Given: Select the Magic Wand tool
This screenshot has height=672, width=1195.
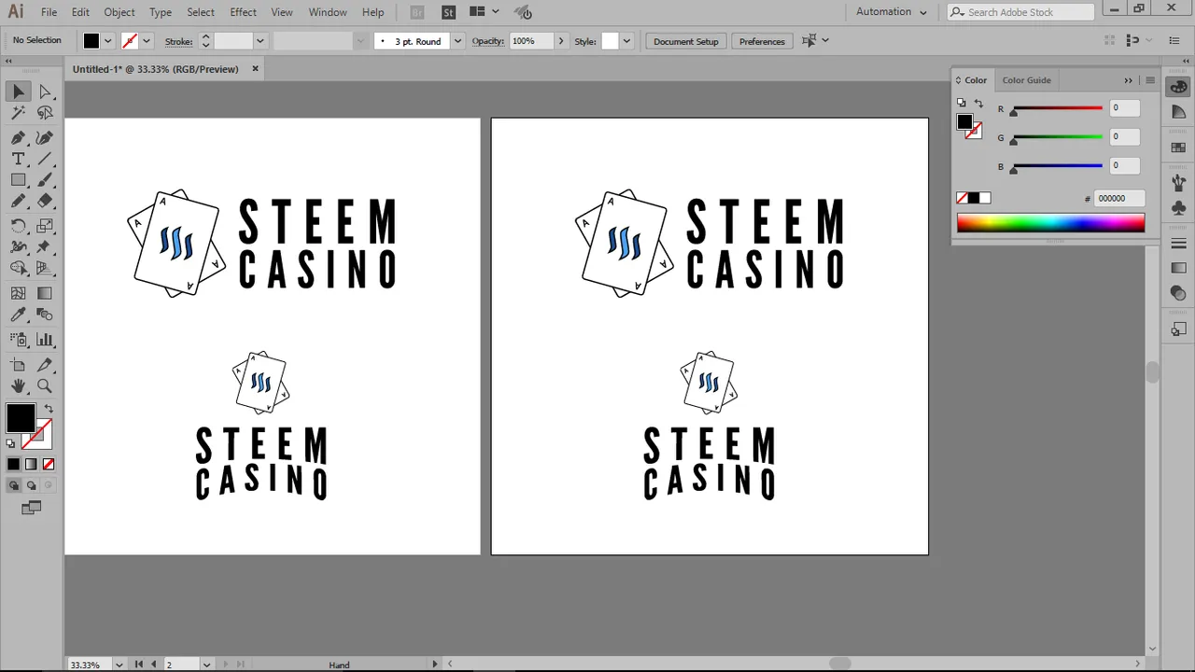Looking at the screenshot, I should pyautogui.click(x=19, y=113).
